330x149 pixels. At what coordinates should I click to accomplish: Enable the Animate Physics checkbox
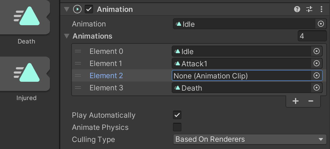[177, 127]
